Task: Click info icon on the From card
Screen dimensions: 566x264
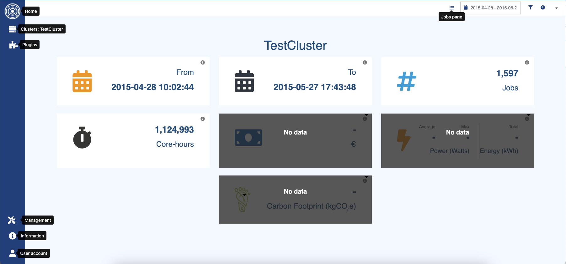Action: click(x=203, y=63)
